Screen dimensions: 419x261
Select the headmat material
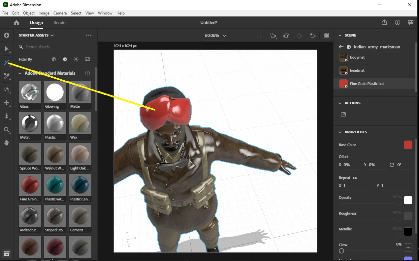pos(374,70)
